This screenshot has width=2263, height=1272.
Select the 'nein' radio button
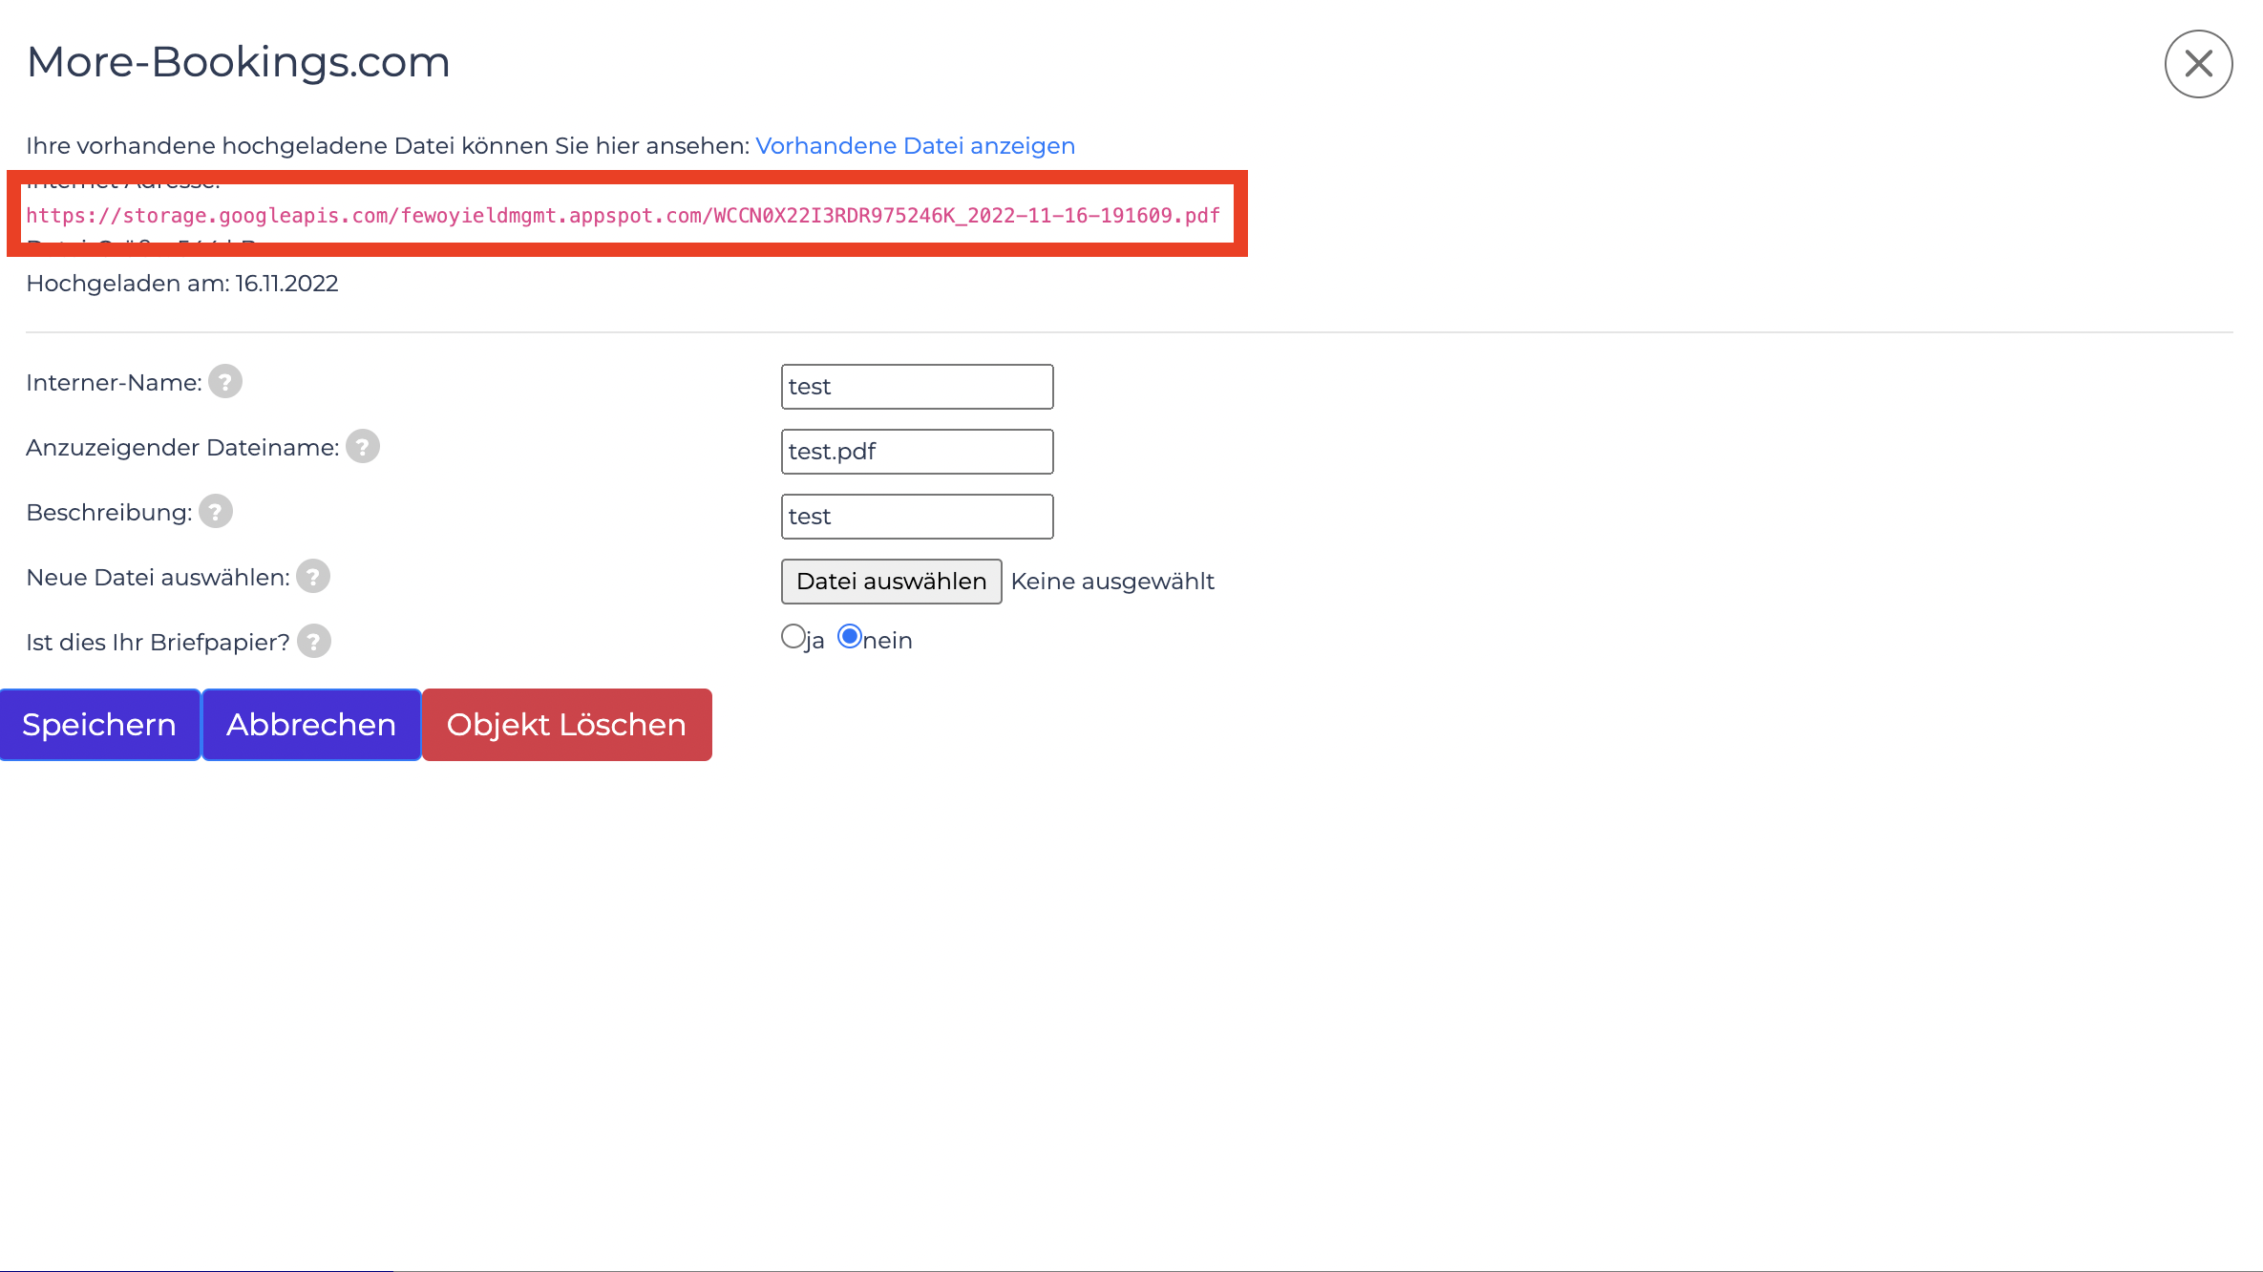click(850, 637)
